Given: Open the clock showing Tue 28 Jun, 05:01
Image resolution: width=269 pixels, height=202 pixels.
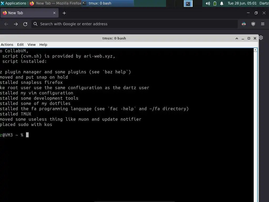Looking at the screenshot, I should [x=242, y=3].
